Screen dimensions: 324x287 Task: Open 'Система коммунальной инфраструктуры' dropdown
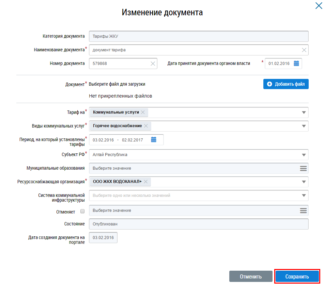tap(304, 196)
